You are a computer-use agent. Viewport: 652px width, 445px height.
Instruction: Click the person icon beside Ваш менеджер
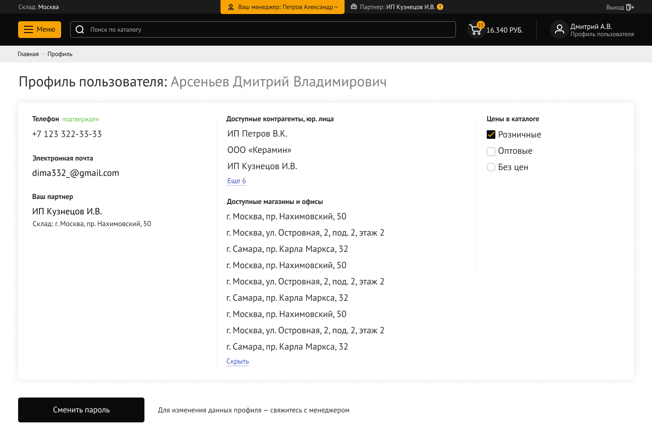(231, 7)
